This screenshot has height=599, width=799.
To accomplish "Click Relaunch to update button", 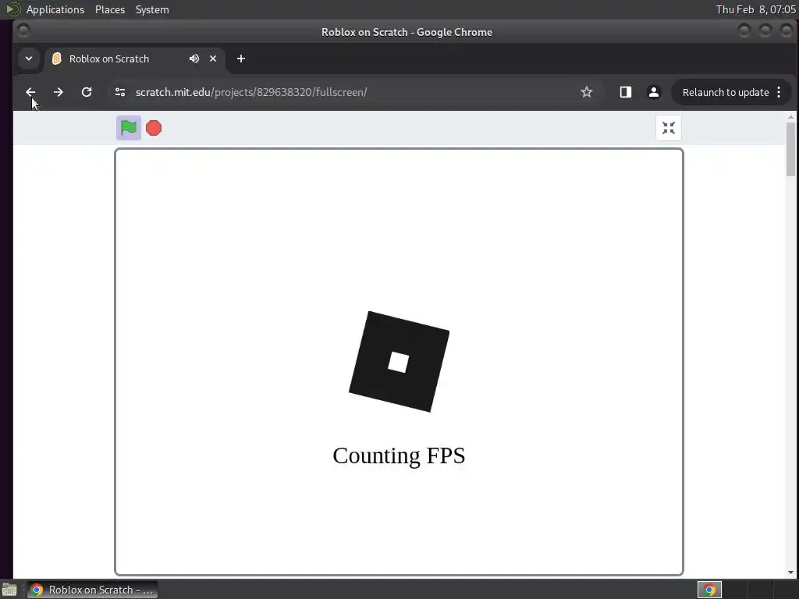I will click(725, 92).
